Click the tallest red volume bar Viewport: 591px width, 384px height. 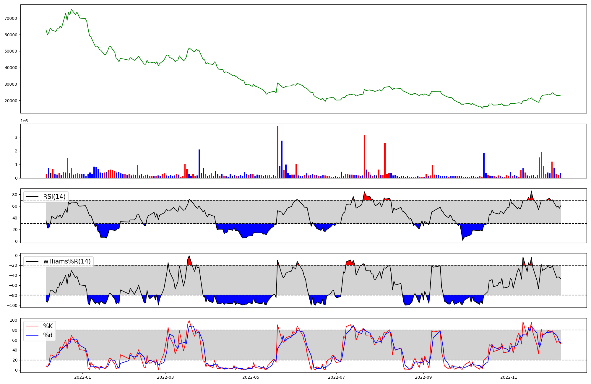click(278, 152)
